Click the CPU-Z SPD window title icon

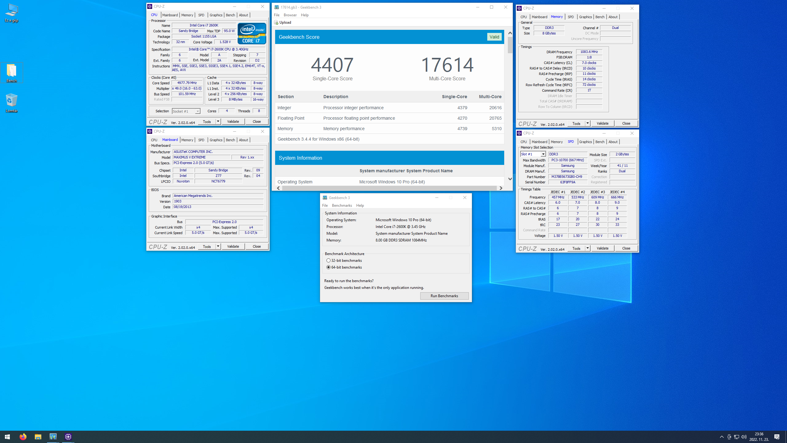click(x=519, y=133)
